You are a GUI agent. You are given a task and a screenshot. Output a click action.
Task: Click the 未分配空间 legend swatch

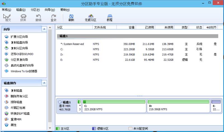pyautogui.click(x=130, y=129)
